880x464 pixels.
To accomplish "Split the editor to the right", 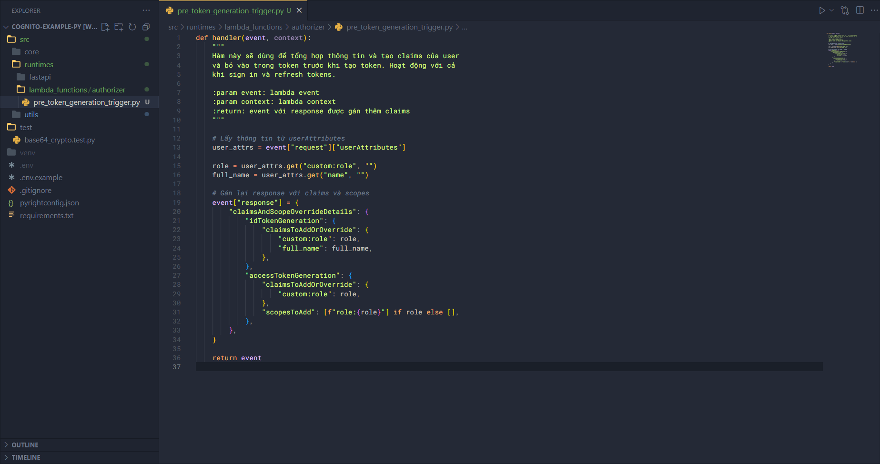I will click(x=860, y=10).
